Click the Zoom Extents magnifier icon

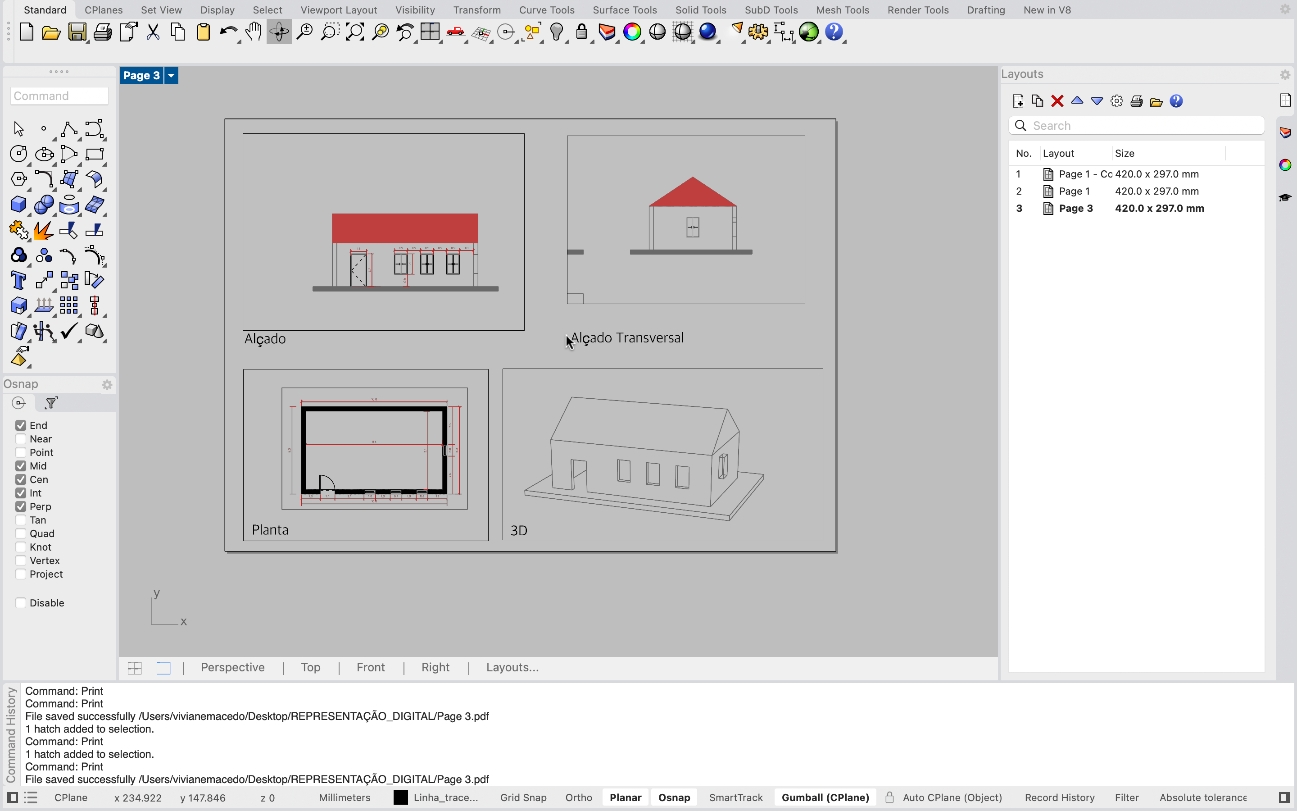[x=355, y=32]
